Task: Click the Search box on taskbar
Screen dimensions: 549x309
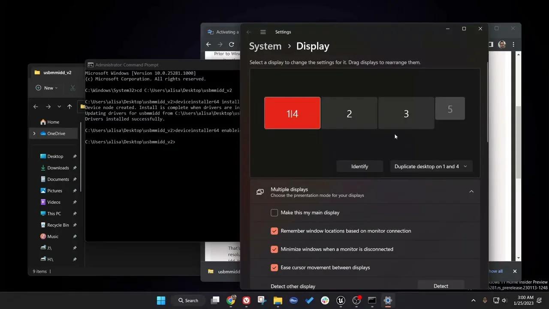Action: coord(189,300)
